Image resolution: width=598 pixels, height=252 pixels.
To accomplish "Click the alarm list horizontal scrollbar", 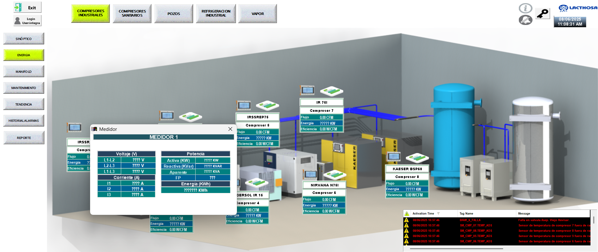I will (456, 249).
